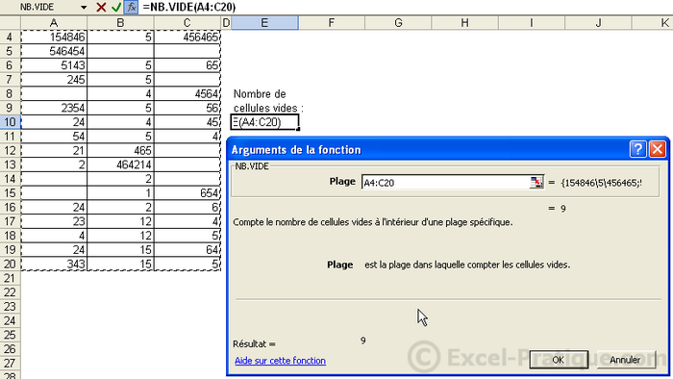Click the formula bar text =NB.VIDE(A4:C20)
Image resolution: width=673 pixels, height=379 pixels.
(x=188, y=7)
